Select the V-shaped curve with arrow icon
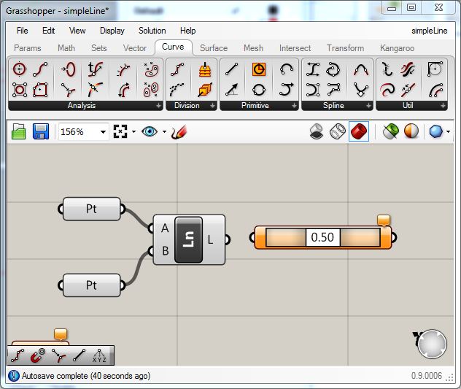 [361, 90]
